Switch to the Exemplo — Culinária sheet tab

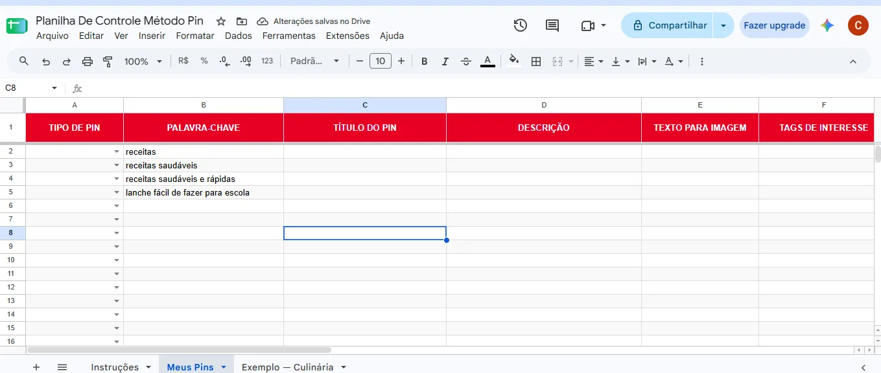tap(294, 367)
